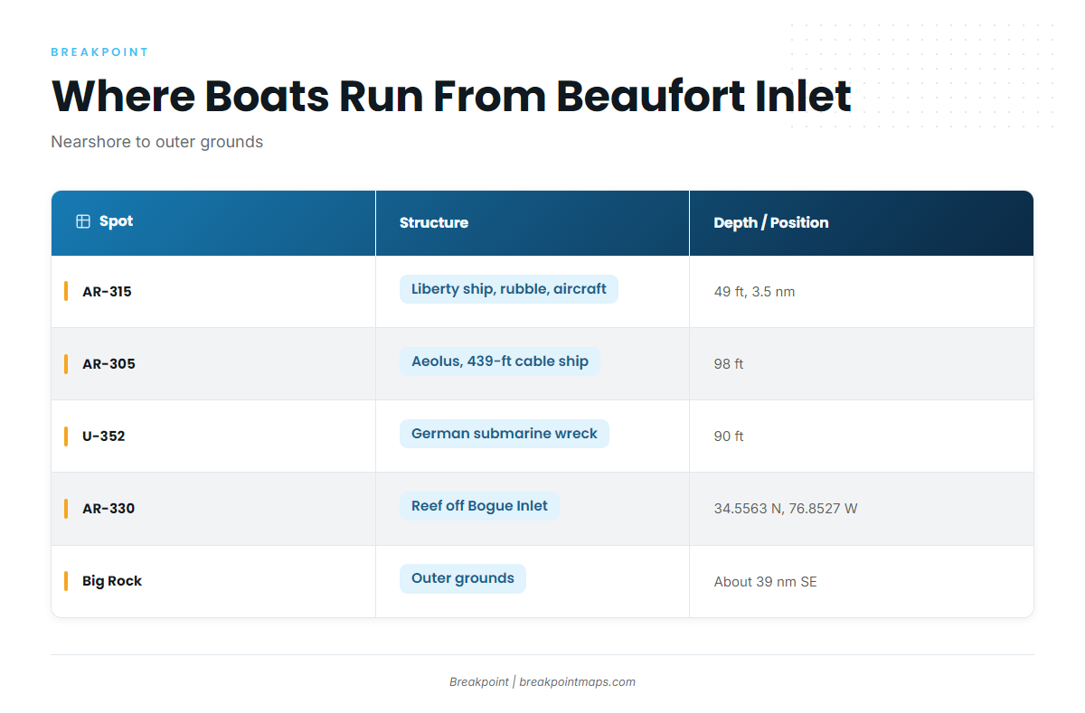Click the AR-315 row label
Viewport: 1085px width, 713px height.
point(107,292)
